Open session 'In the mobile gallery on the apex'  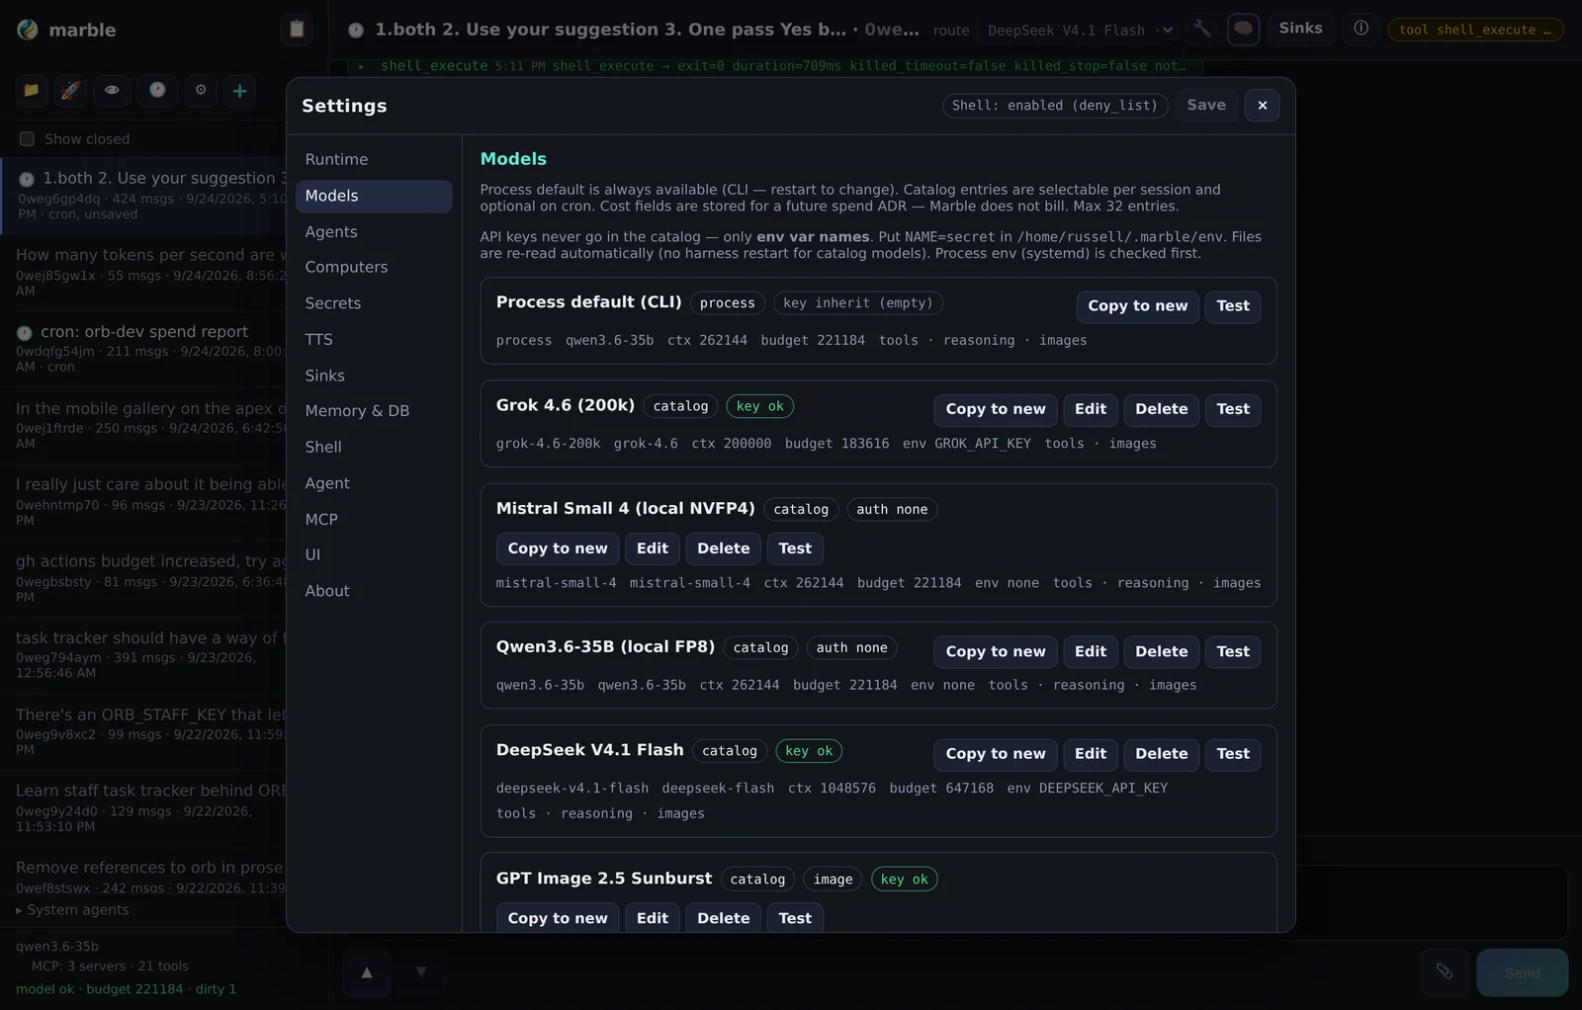(x=144, y=425)
